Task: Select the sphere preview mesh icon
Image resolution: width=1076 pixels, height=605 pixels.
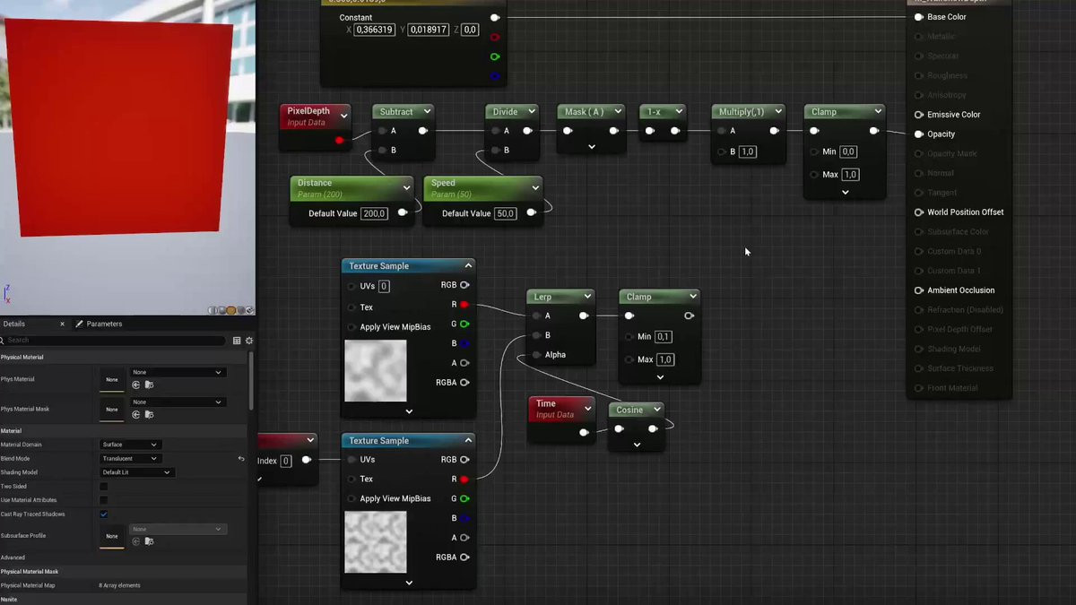Action: (221, 310)
